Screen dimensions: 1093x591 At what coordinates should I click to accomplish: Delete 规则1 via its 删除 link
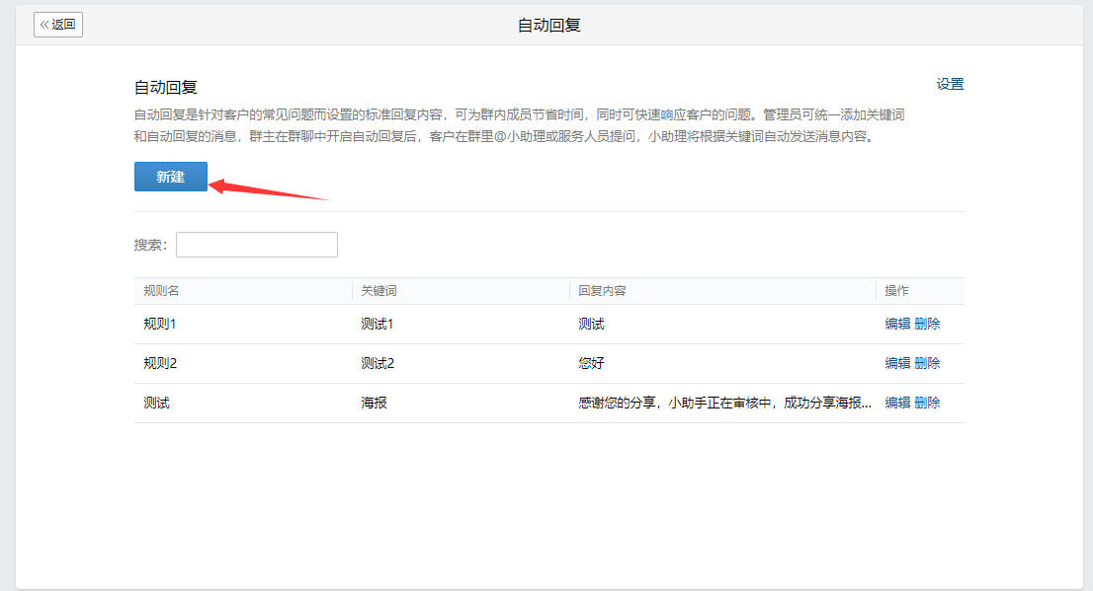pos(927,324)
